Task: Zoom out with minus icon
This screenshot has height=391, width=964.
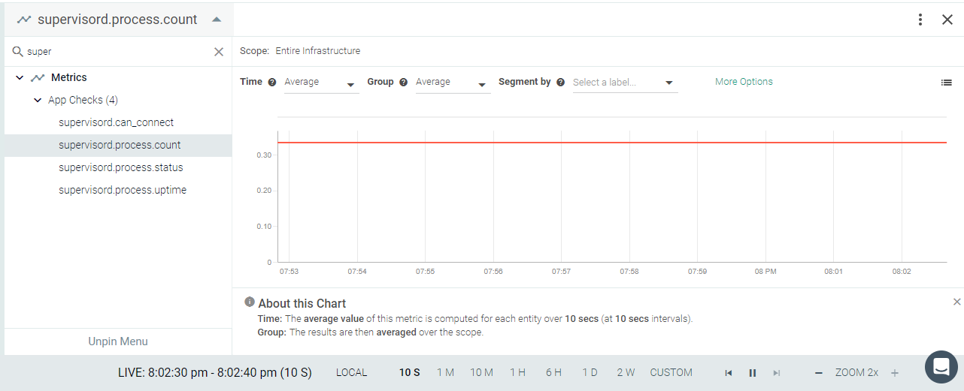Action: pyautogui.click(x=819, y=373)
